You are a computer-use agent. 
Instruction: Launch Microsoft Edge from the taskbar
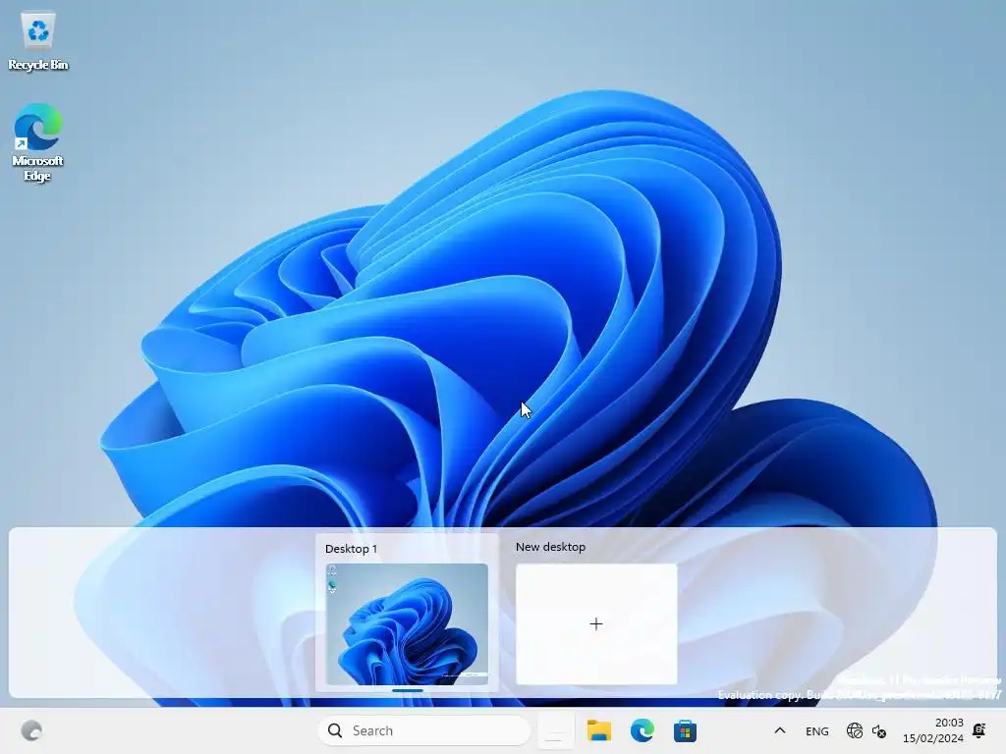click(x=642, y=730)
